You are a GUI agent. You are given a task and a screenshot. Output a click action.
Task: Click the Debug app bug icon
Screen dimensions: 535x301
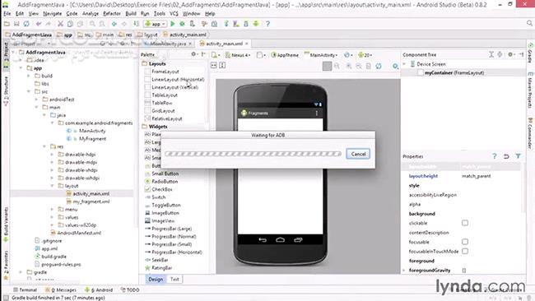[x=182, y=24]
